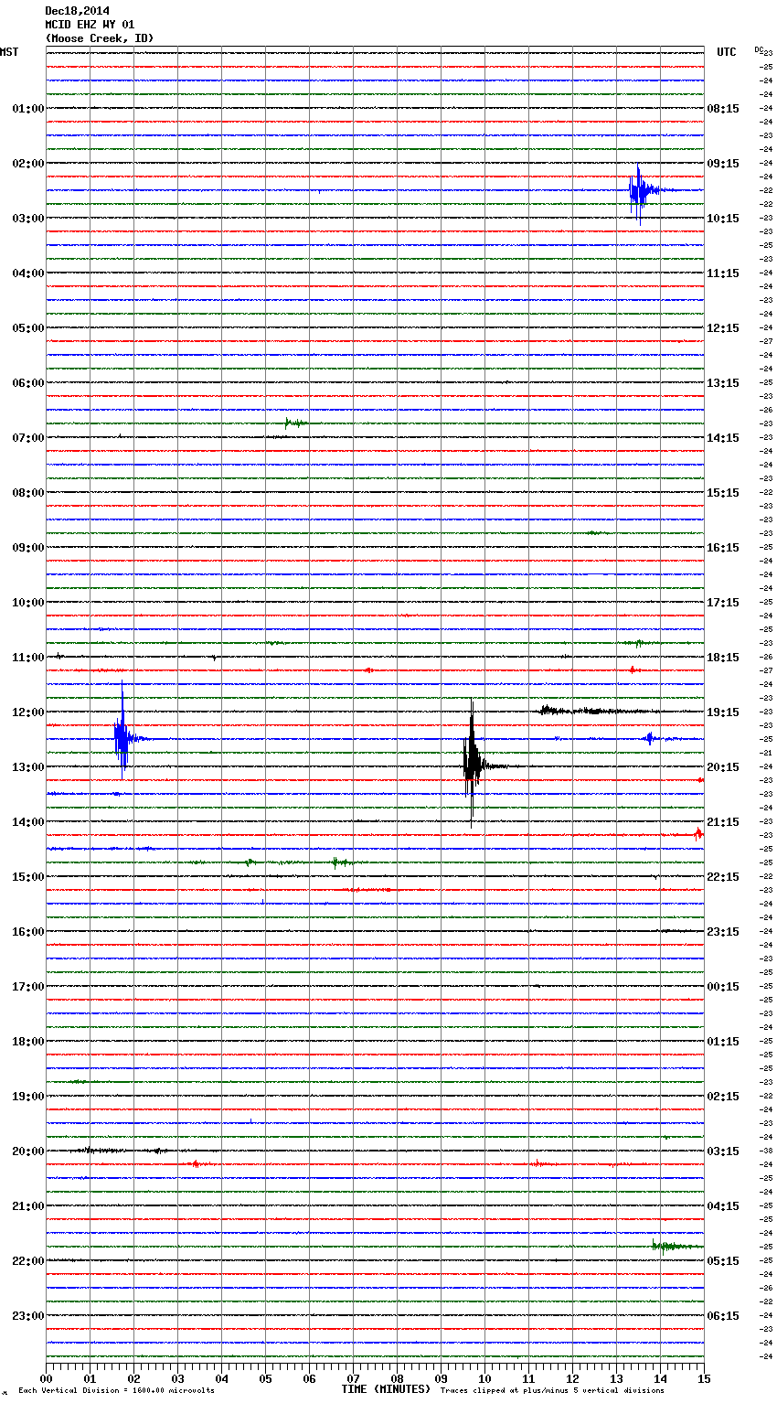Image resolution: width=777 pixels, height=1403 pixels.
Task: Click the 16:15 UTC time label
Action: 723,548
